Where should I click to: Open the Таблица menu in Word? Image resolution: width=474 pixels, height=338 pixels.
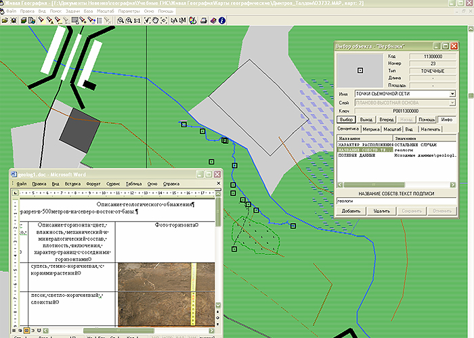pos(133,183)
